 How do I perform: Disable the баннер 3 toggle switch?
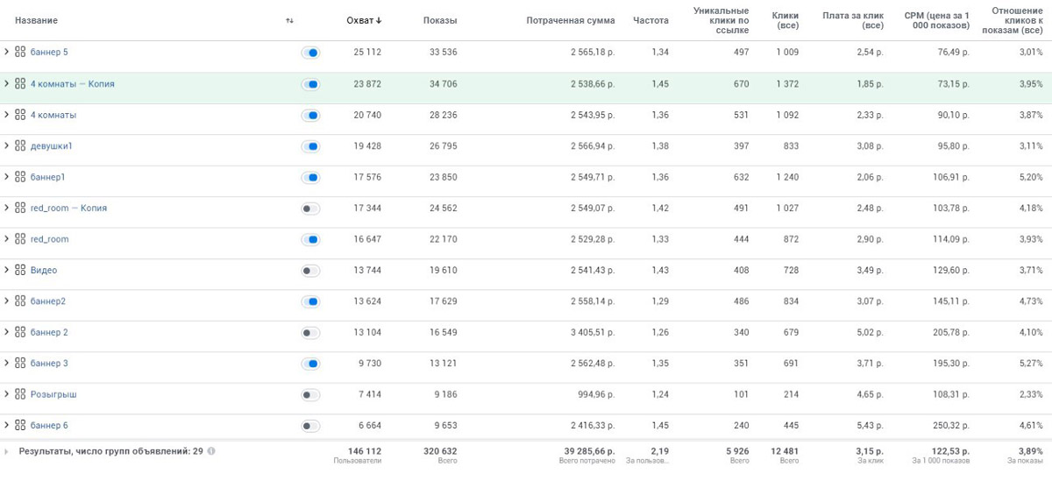coord(310,364)
